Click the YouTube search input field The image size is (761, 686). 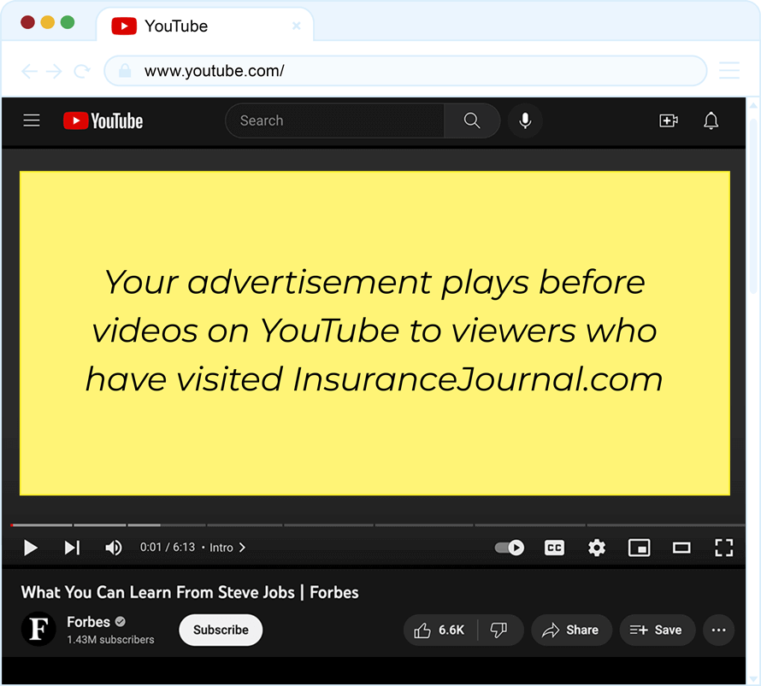click(x=334, y=121)
